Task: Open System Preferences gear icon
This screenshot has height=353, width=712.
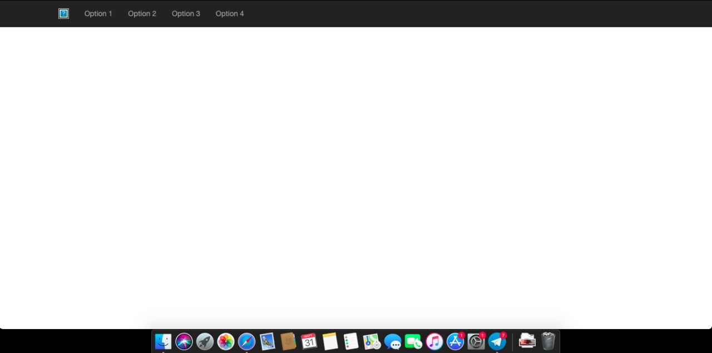Action: pos(476,341)
